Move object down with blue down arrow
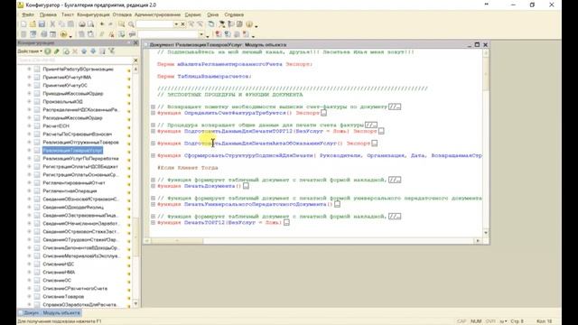This screenshot has height=325, width=578. pos(93,51)
